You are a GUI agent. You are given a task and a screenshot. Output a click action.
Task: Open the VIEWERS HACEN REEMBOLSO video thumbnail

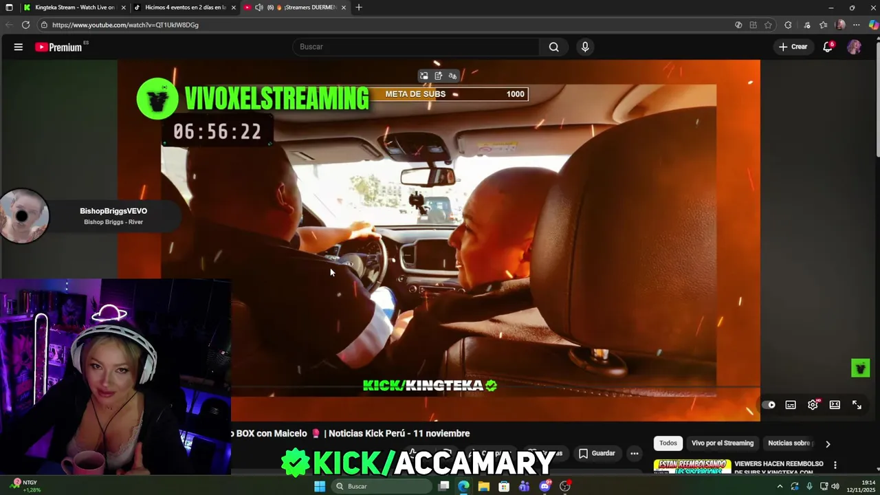pos(692,467)
